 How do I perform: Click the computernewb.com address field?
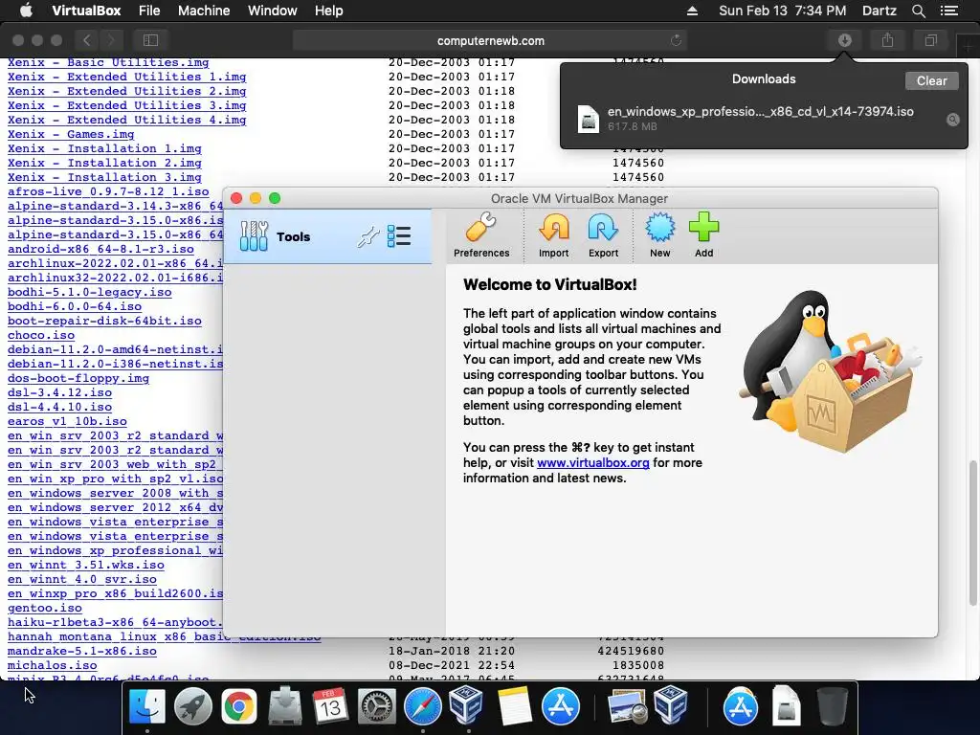490,40
